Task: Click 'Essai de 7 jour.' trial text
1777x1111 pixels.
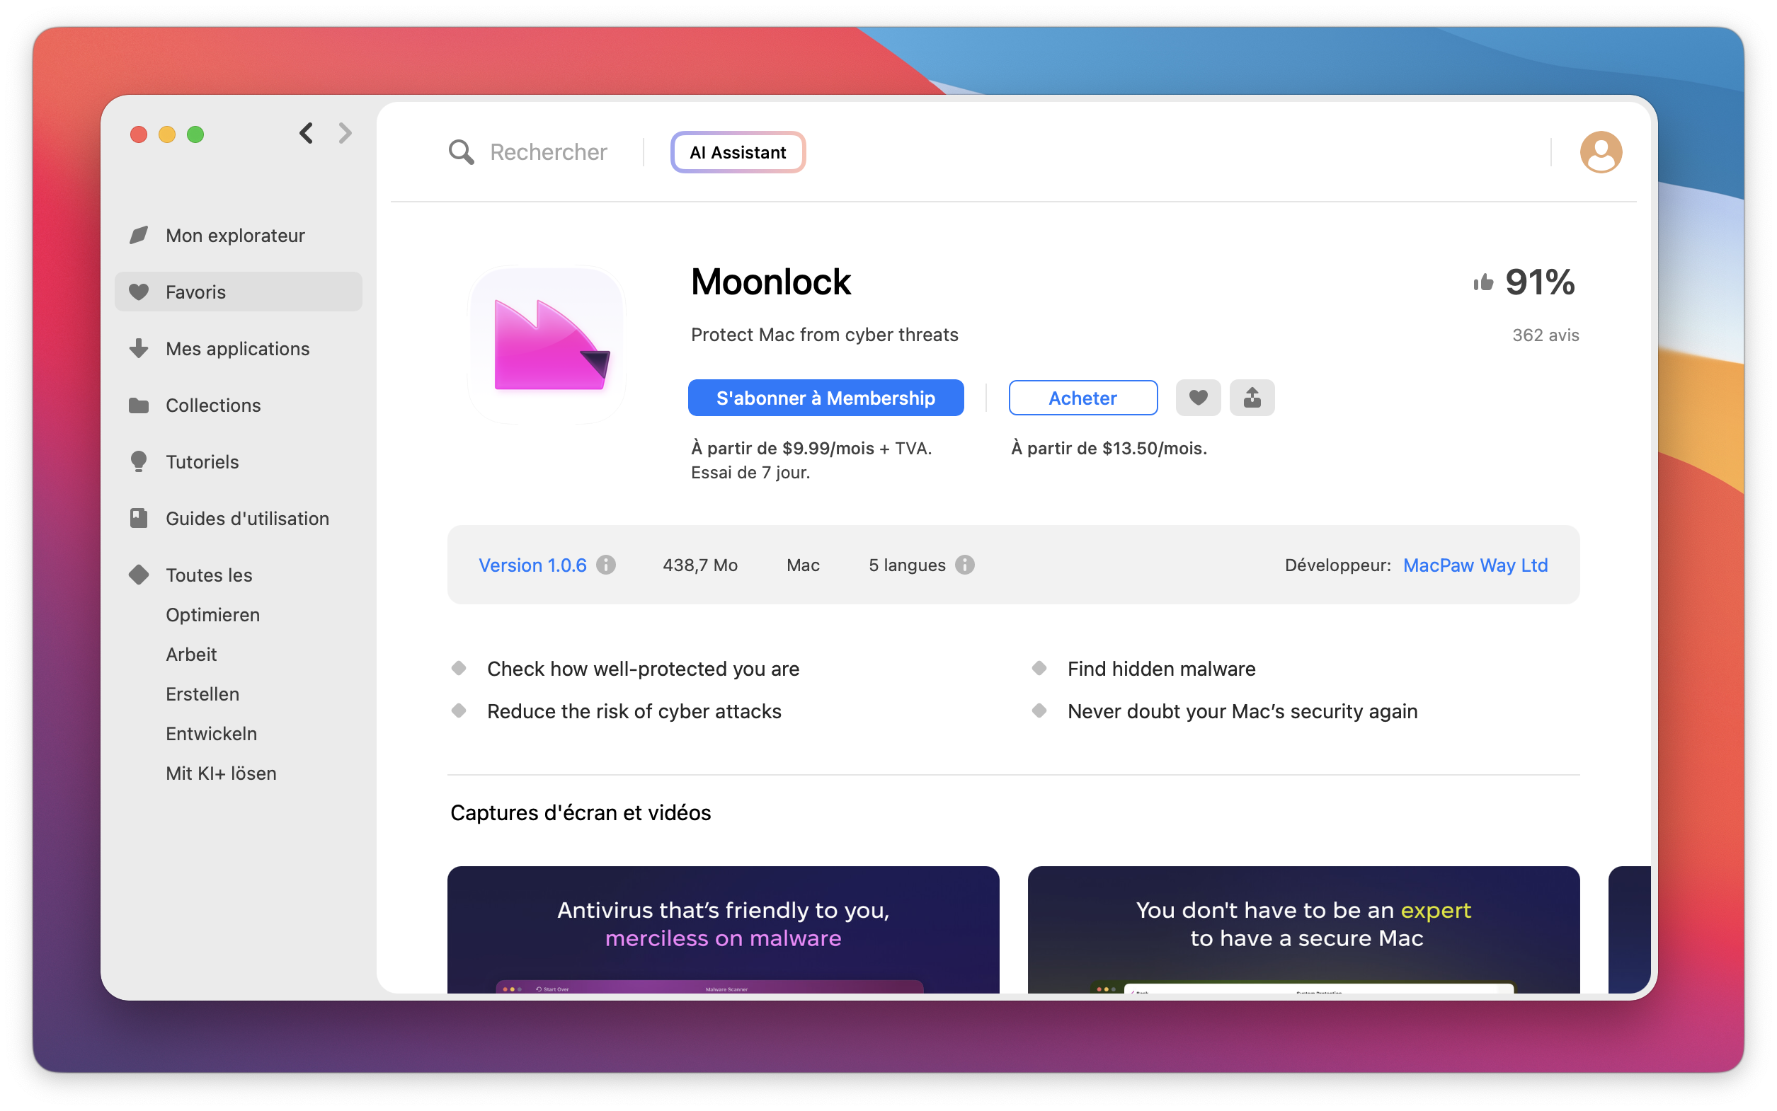Action: (750, 473)
